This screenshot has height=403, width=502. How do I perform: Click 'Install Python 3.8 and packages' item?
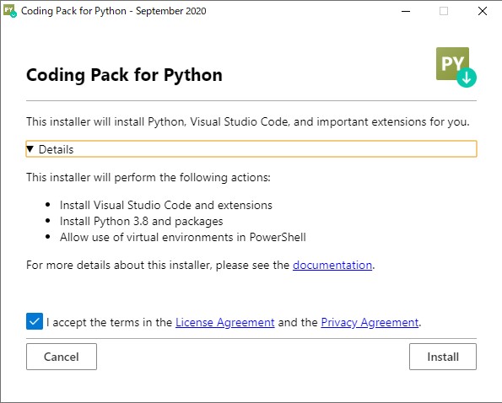click(x=141, y=222)
